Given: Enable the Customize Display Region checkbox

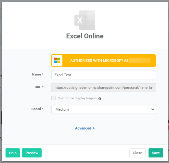Looking at the screenshot, I should (54, 98).
